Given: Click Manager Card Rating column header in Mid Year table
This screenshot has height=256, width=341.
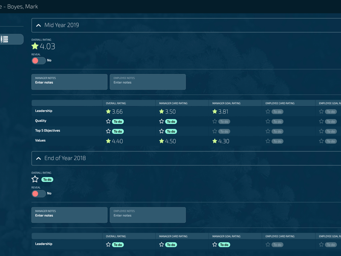Looking at the screenshot, I should 173,103.
